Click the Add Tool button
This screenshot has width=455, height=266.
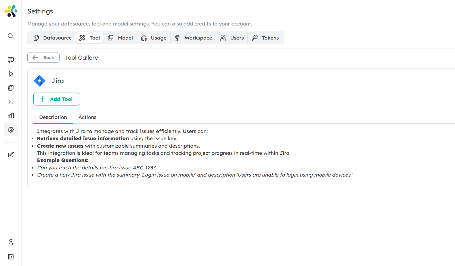(56, 99)
